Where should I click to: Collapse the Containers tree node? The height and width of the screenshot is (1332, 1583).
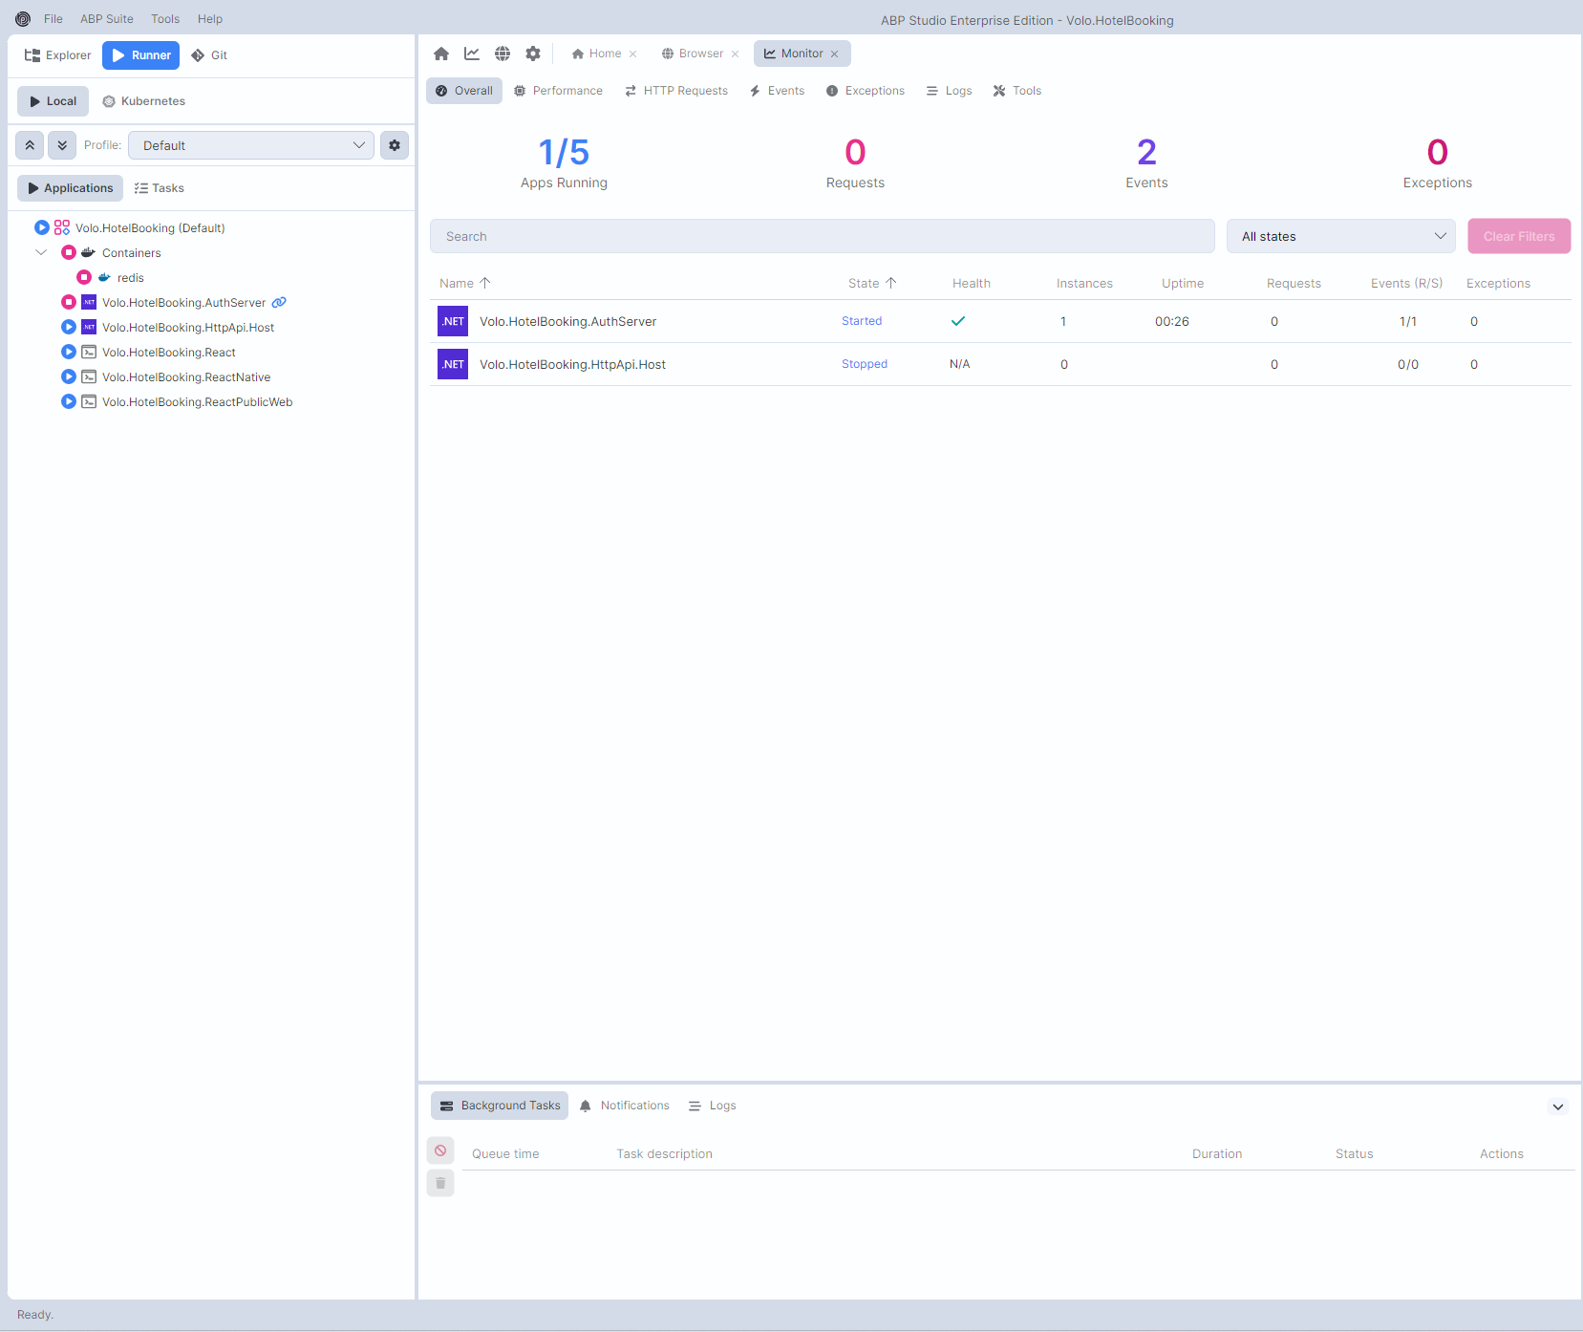pyautogui.click(x=41, y=252)
